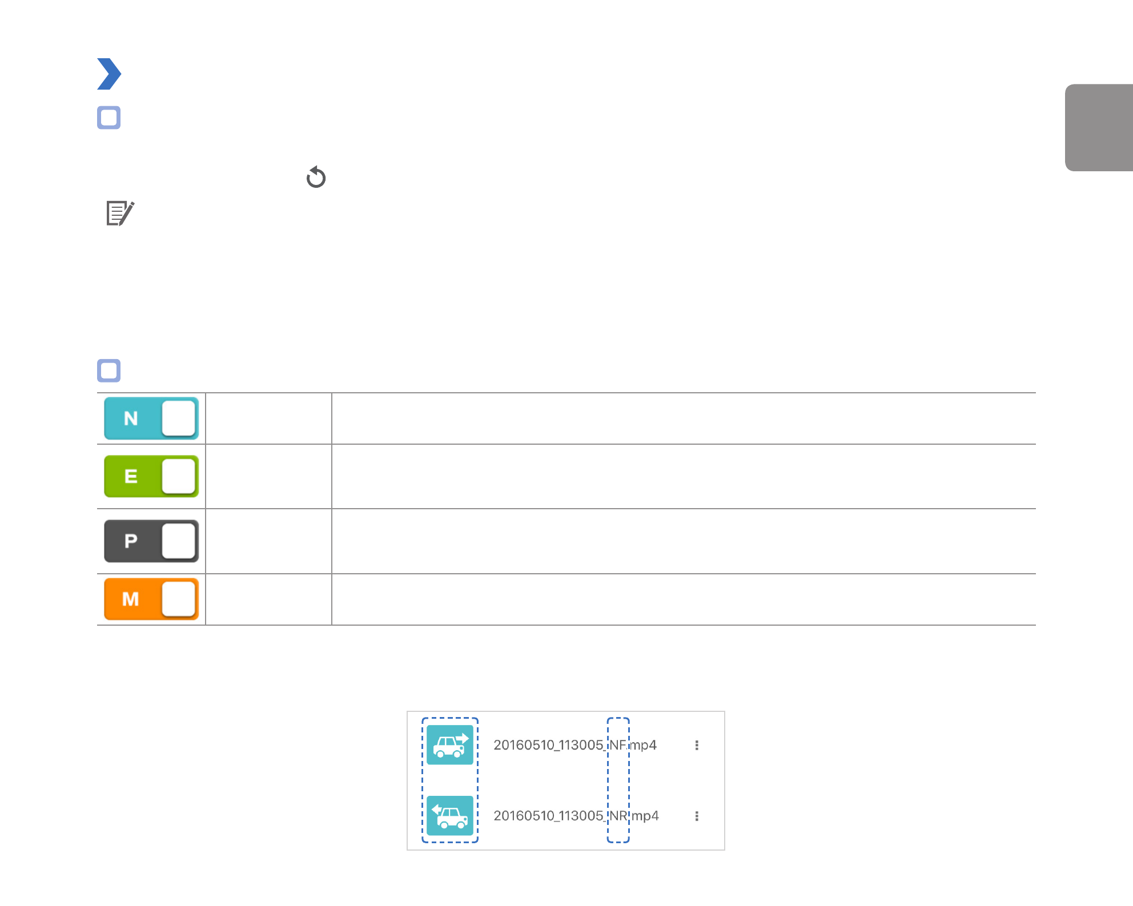This screenshot has width=1133, height=906.
Task: Toggle the dark gray P switch
Action: (151, 541)
